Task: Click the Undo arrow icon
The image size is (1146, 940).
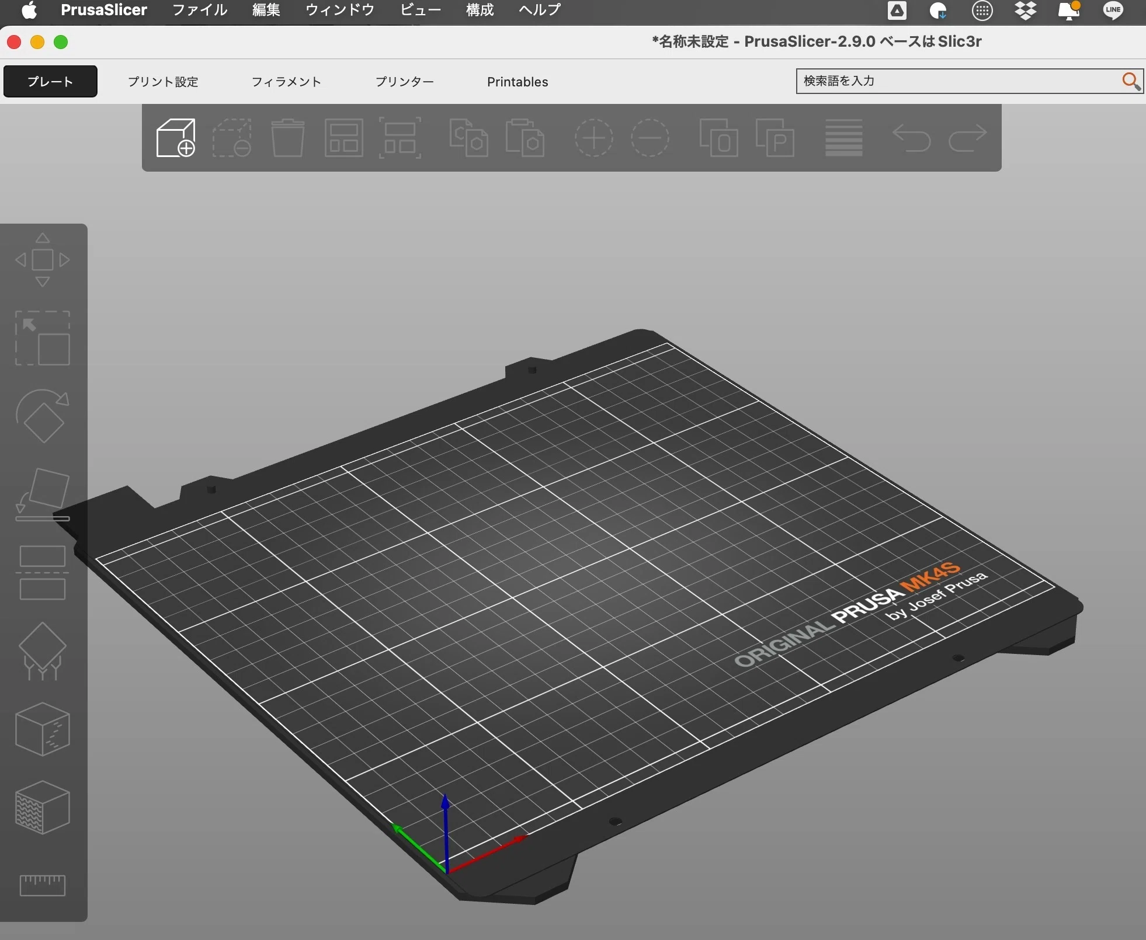Action: [x=911, y=138]
